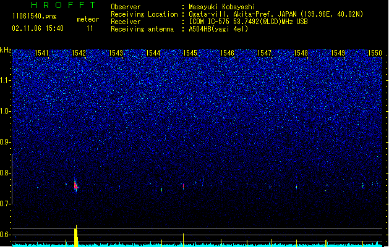Click time marker 1549
The width and height of the screenshot is (389, 247).
pyautogui.click(x=338, y=53)
